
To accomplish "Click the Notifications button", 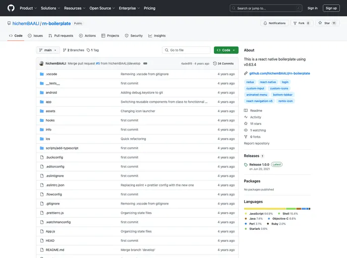I will pyautogui.click(x=274, y=23).
